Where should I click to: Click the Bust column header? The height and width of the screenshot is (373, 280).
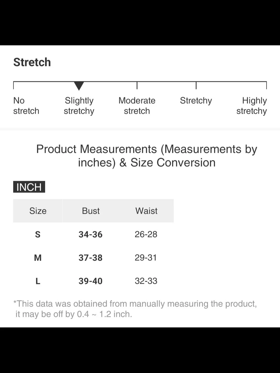(x=91, y=211)
